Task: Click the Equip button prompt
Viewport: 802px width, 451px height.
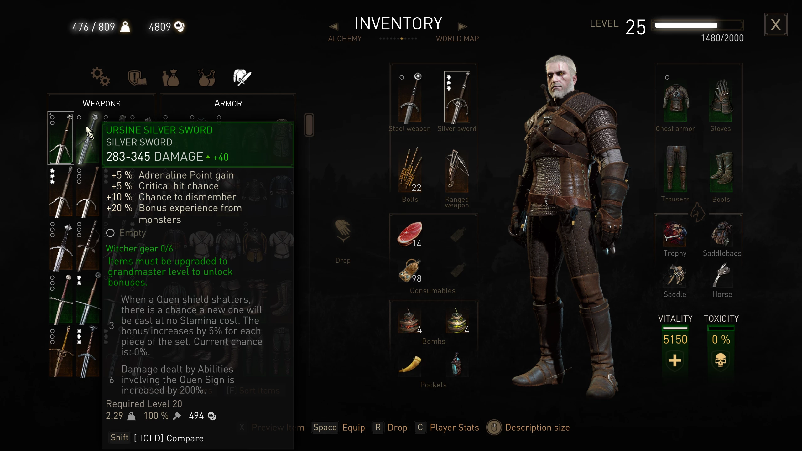Action: 338,428
